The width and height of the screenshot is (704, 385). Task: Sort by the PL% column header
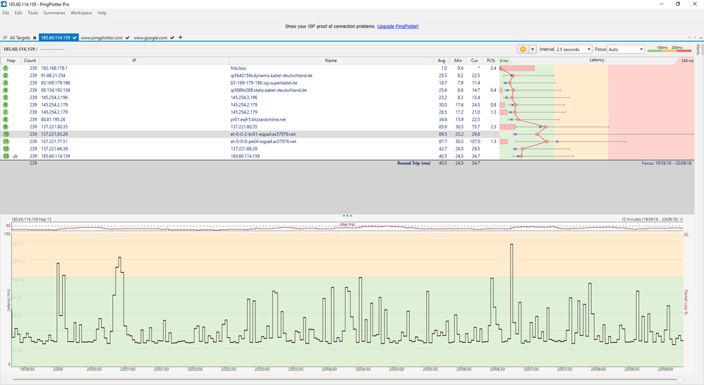[x=491, y=61]
